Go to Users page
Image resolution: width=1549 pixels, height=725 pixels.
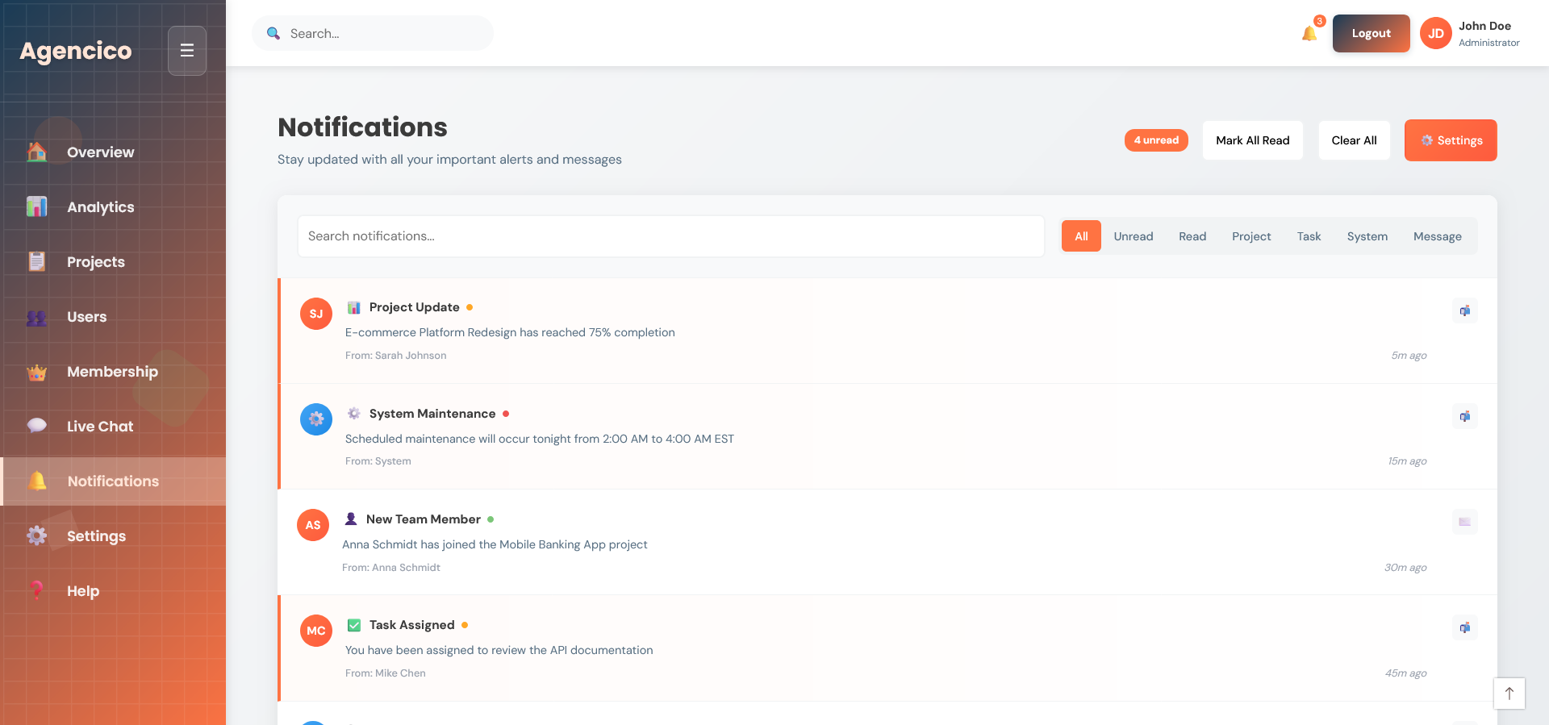[x=113, y=317]
